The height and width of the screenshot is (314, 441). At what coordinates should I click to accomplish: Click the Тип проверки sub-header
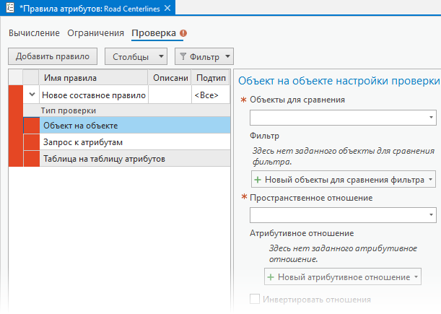pos(126,110)
